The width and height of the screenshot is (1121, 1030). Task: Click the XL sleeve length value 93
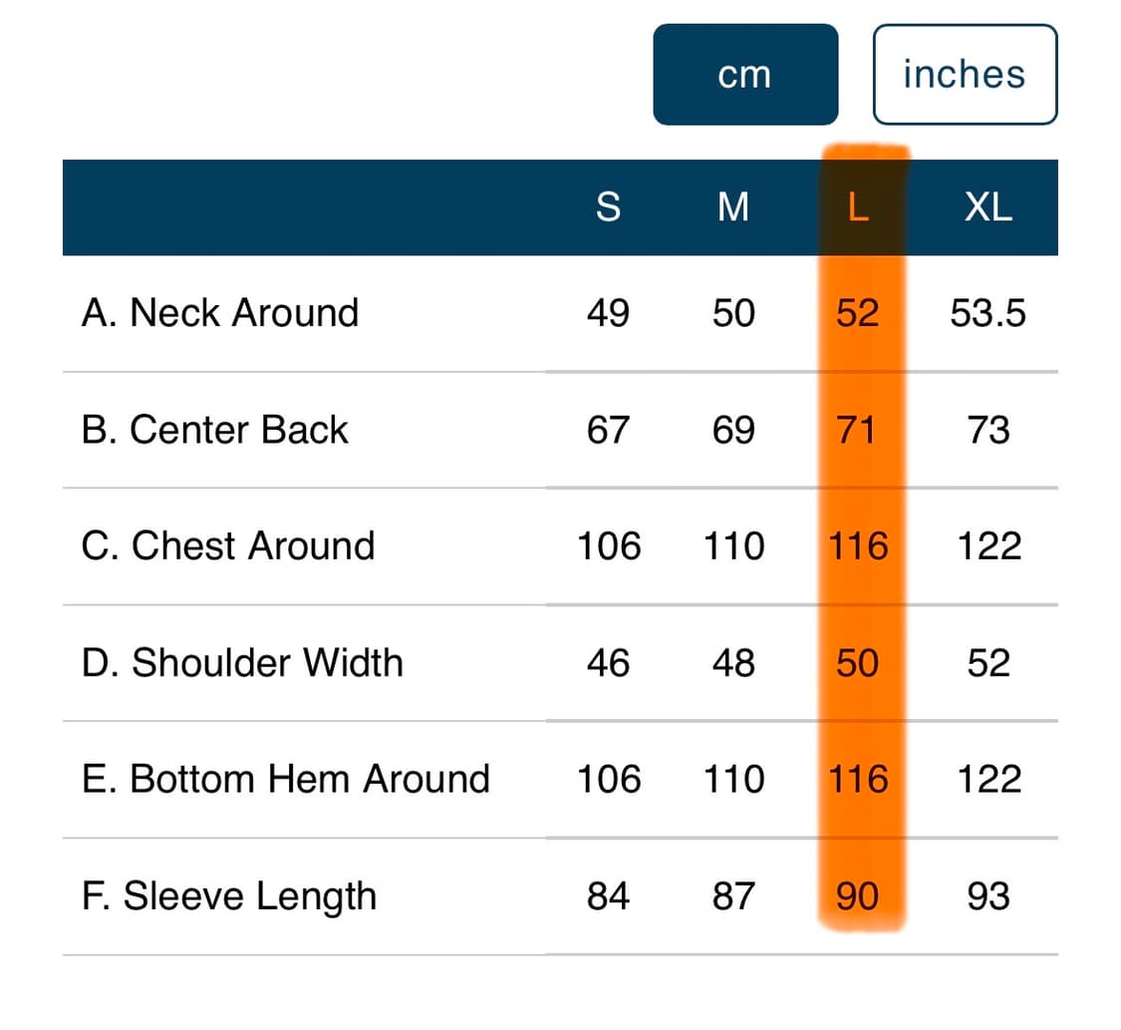(x=988, y=896)
